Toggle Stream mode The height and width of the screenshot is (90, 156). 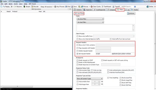pos(27,6)
